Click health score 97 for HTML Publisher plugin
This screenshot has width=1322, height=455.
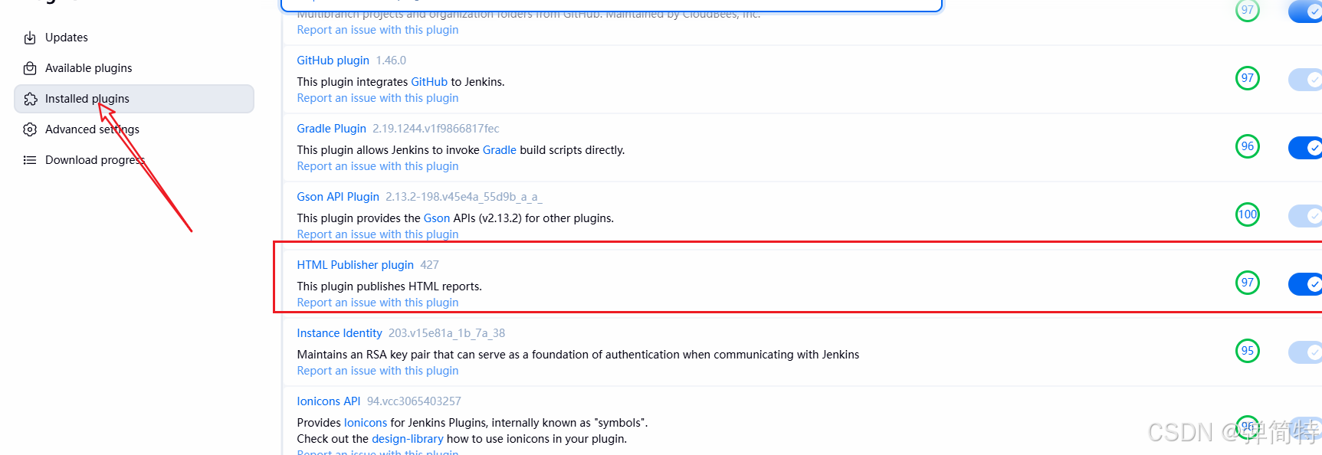click(x=1248, y=283)
